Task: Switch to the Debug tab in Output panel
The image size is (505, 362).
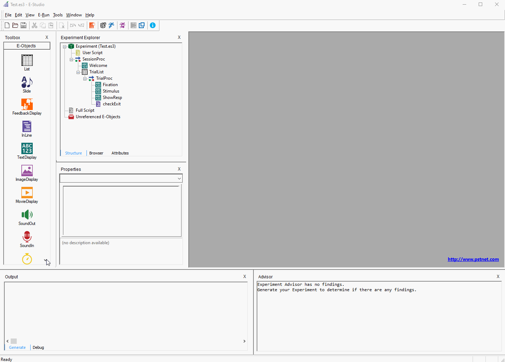Action: tap(38, 347)
